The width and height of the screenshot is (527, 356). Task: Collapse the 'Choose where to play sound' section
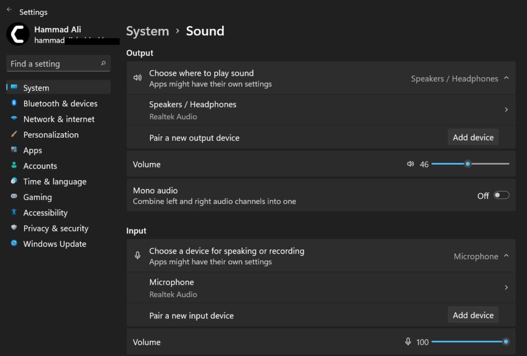tap(507, 78)
